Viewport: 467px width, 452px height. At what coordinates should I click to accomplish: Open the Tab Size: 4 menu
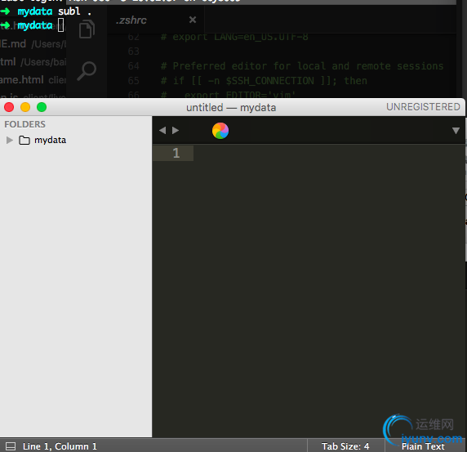[x=345, y=446]
